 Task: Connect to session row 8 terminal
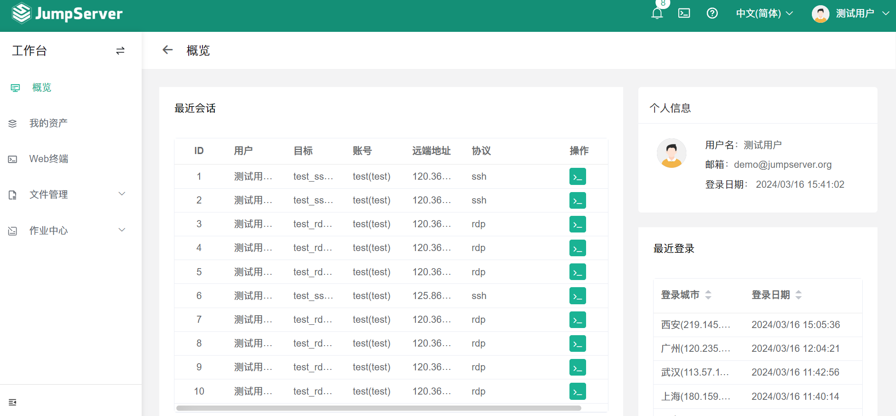pos(578,343)
